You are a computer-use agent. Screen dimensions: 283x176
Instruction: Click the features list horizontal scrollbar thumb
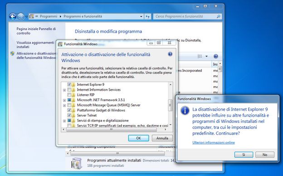point(112,130)
